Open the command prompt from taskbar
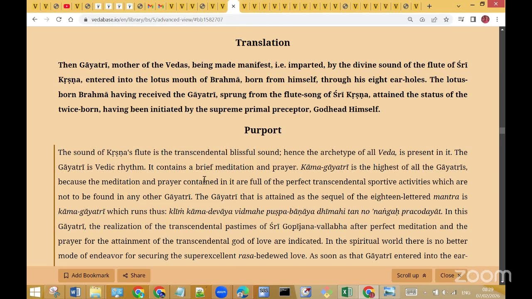The image size is (532, 299). (x=285, y=292)
